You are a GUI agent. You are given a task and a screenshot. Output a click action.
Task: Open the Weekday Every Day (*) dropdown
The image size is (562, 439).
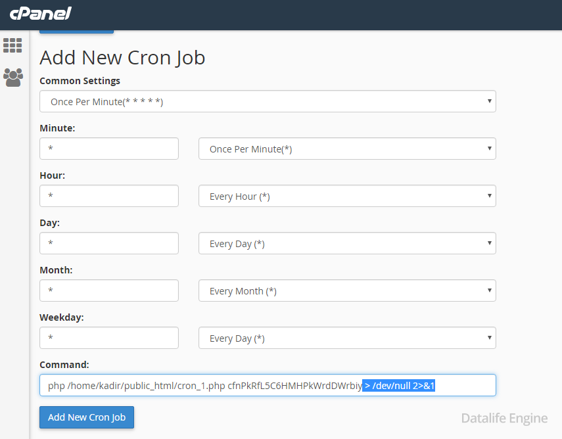coord(347,338)
